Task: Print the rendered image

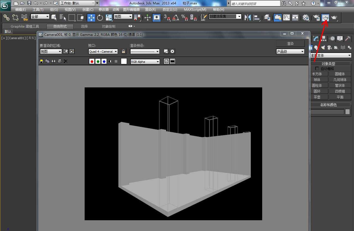Action: point(59,61)
